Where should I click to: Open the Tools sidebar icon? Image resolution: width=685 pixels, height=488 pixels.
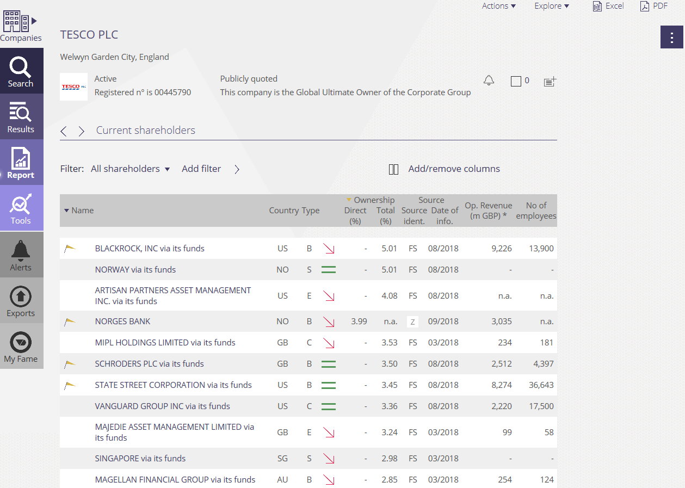(x=21, y=208)
